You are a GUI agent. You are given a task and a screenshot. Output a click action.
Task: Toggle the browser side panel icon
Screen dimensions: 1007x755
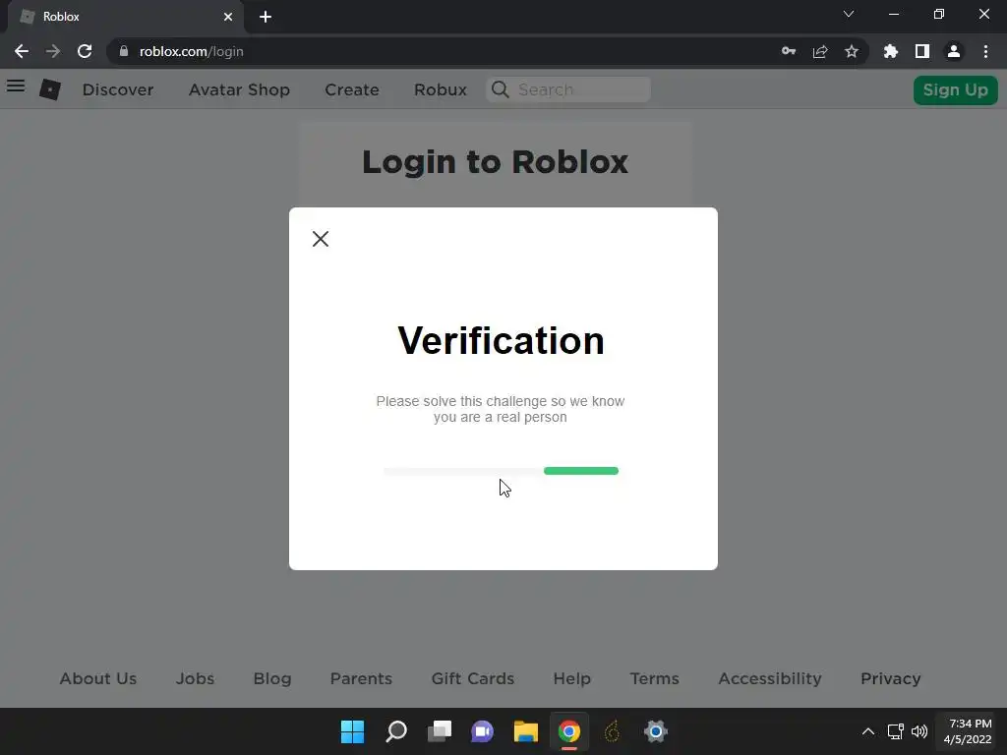[x=922, y=51]
